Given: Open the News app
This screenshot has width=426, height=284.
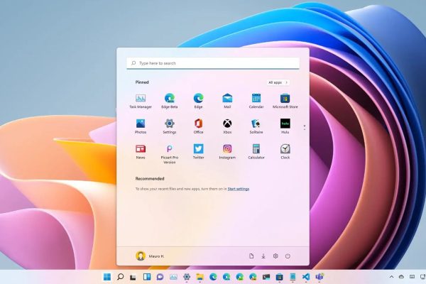Looking at the screenshot, I should pos(141,152).
